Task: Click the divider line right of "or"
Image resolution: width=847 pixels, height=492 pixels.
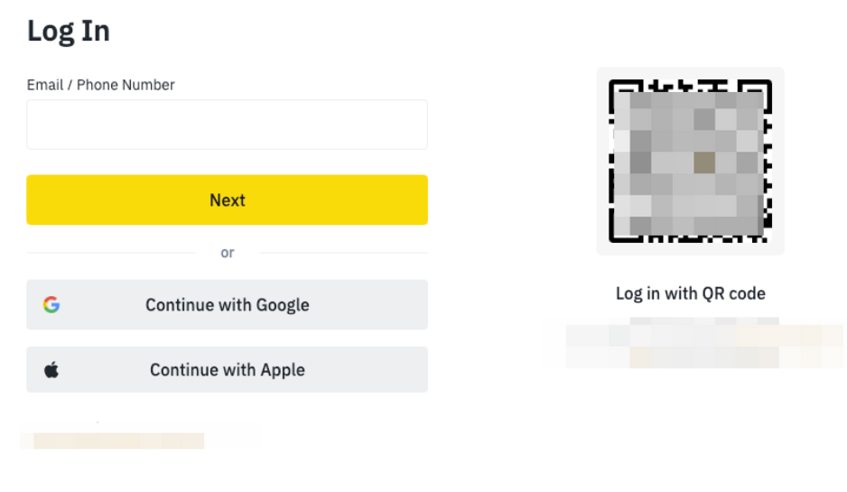Action: 343,253
